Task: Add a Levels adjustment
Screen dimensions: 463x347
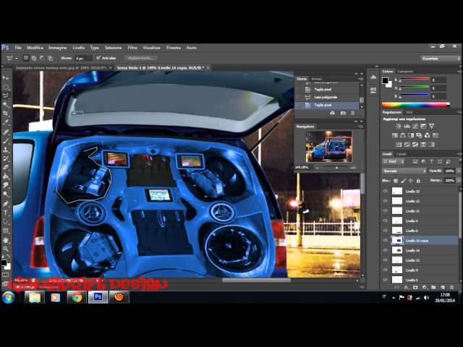Action: (x=407, y=127)
